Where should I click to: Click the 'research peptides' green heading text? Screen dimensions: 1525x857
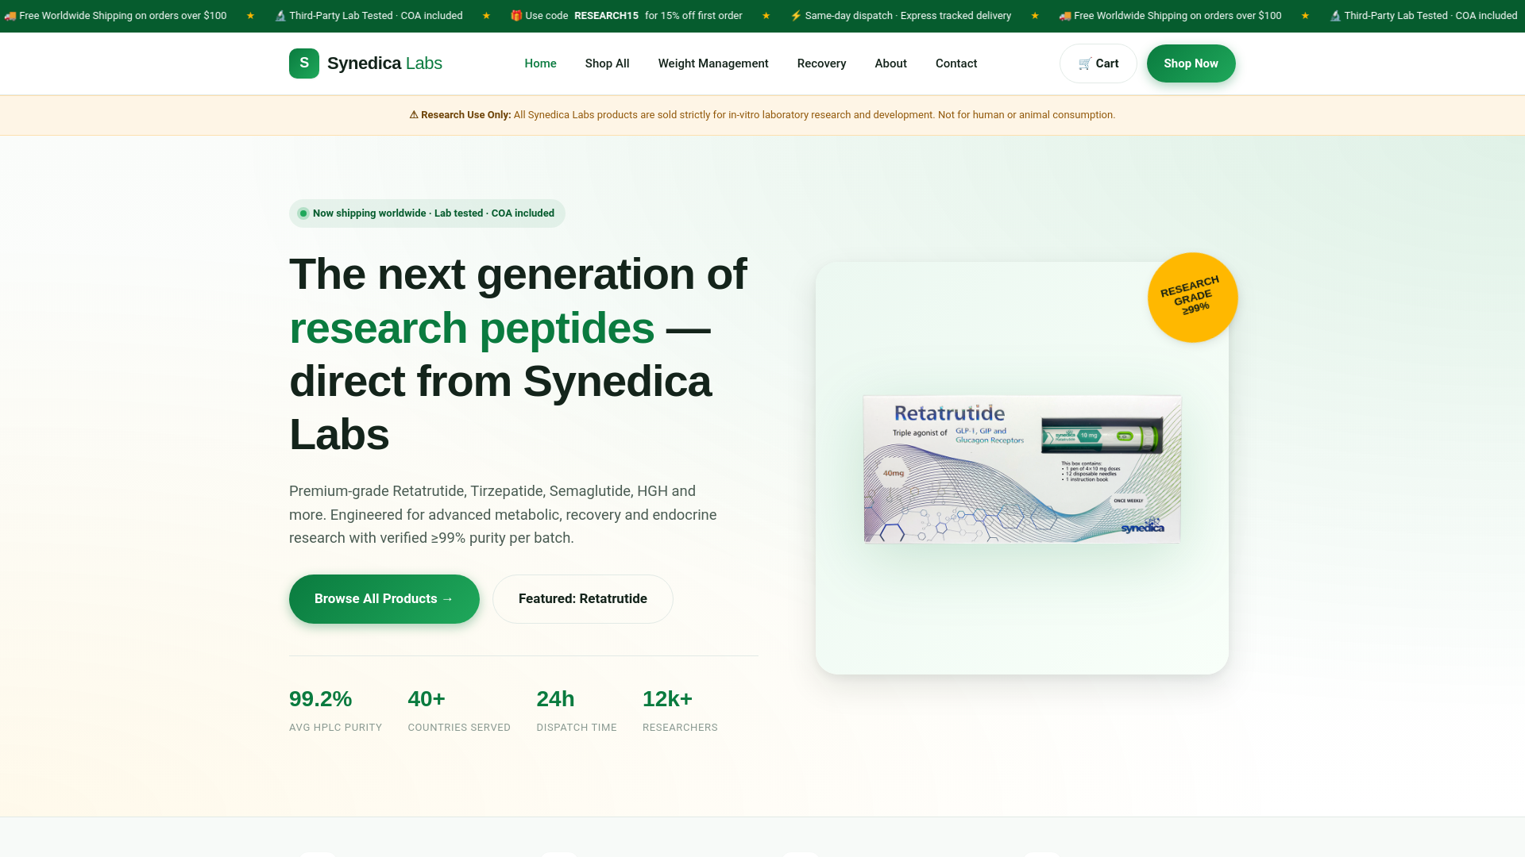click(472, 328)
